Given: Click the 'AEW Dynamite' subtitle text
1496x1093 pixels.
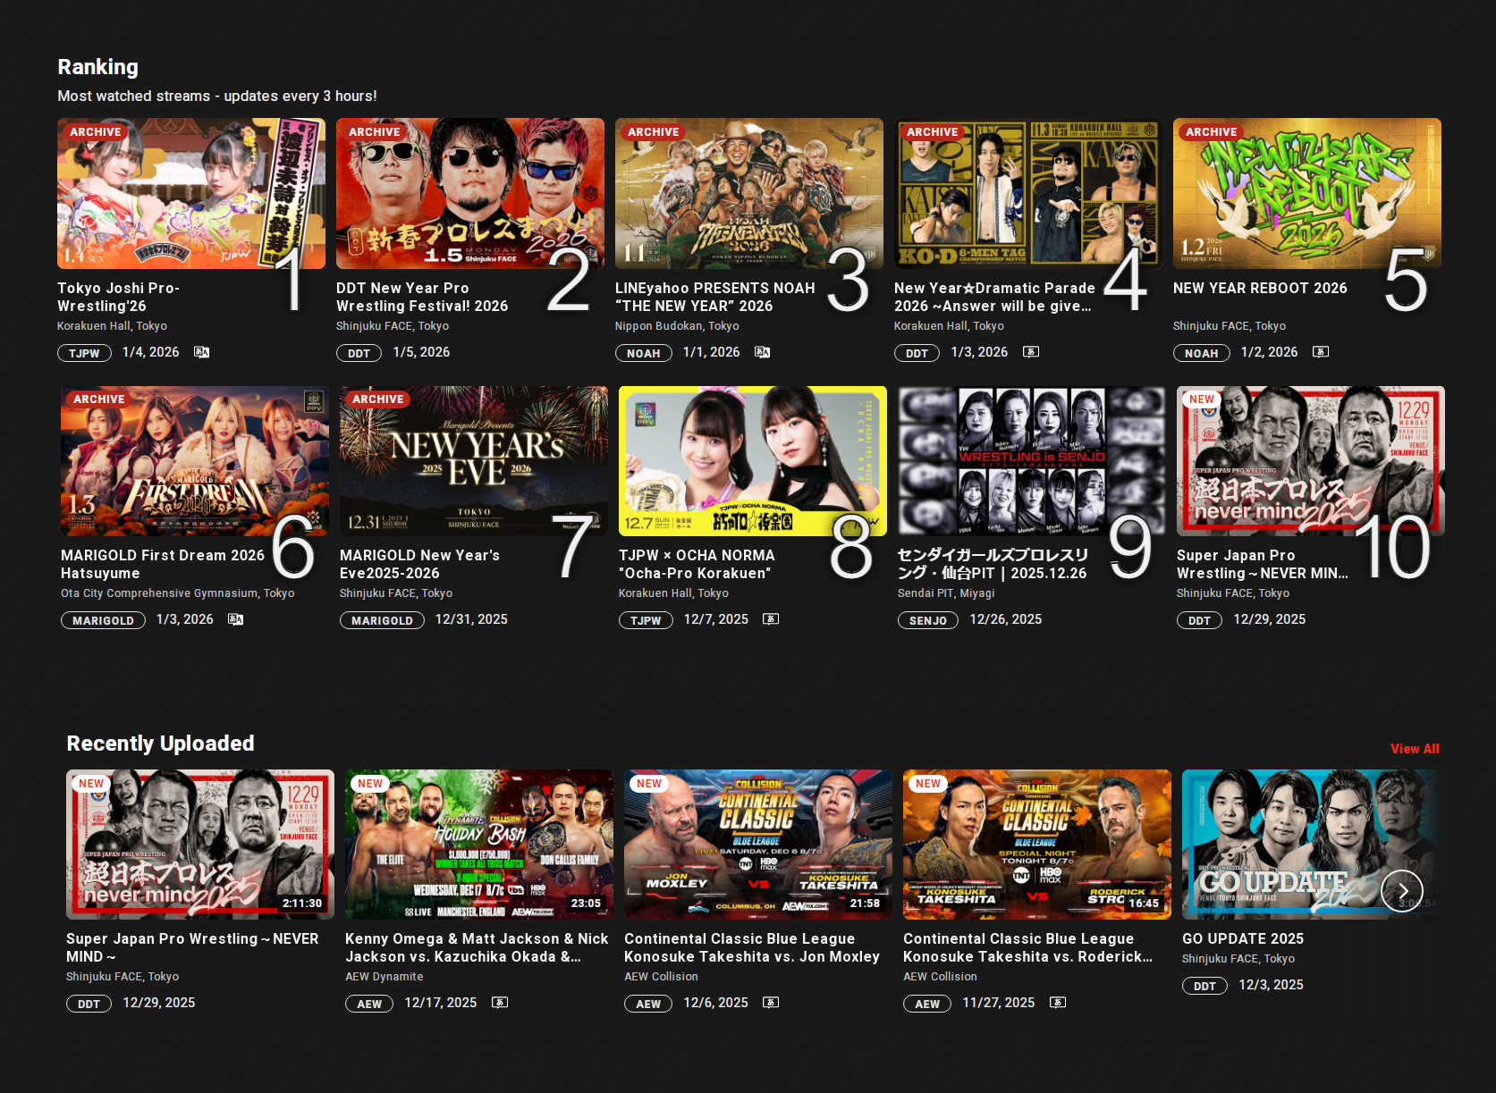Looking at the screenshot, I should pos(385,977).
